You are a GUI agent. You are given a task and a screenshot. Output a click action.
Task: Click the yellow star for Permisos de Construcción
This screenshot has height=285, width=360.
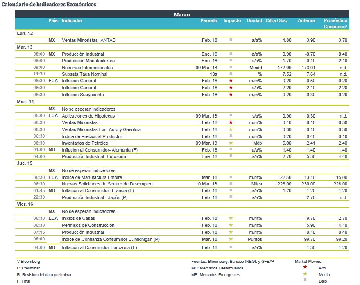click(231, 225)
